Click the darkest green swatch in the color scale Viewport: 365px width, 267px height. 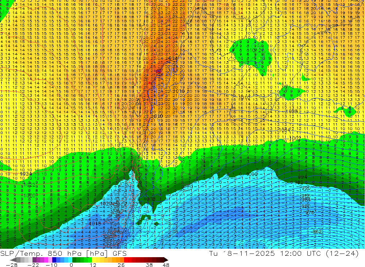coord(74,260)
